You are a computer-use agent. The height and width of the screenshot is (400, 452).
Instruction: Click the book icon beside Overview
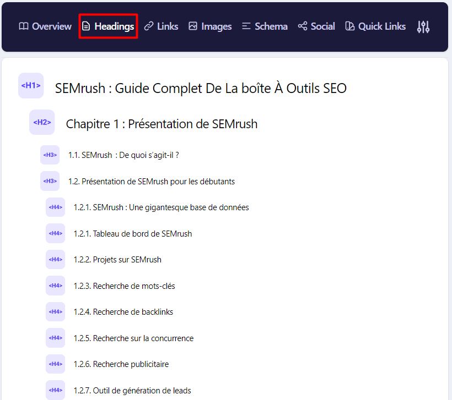[x=24, y=26]
